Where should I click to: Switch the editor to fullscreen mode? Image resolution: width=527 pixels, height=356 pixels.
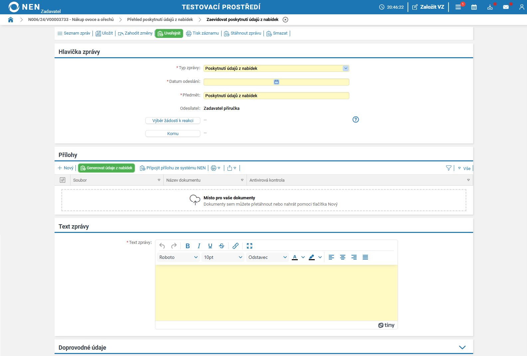pyautogui.click(x=250, y=246)
